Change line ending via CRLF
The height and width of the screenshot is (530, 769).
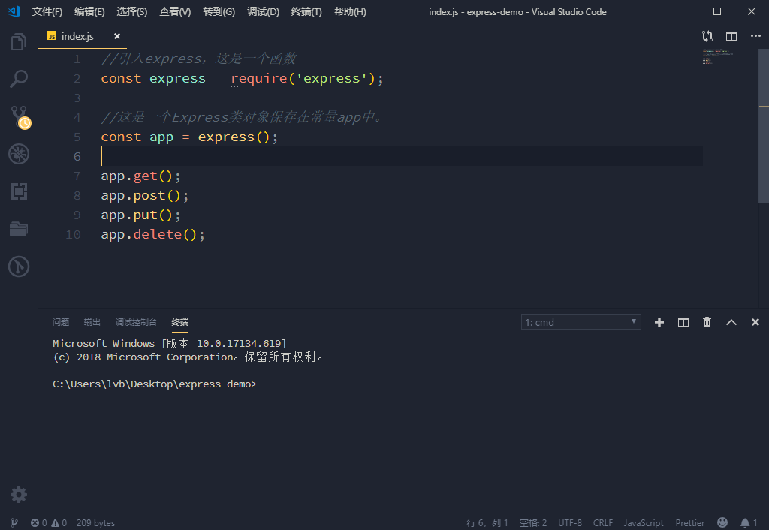[603, 523]
